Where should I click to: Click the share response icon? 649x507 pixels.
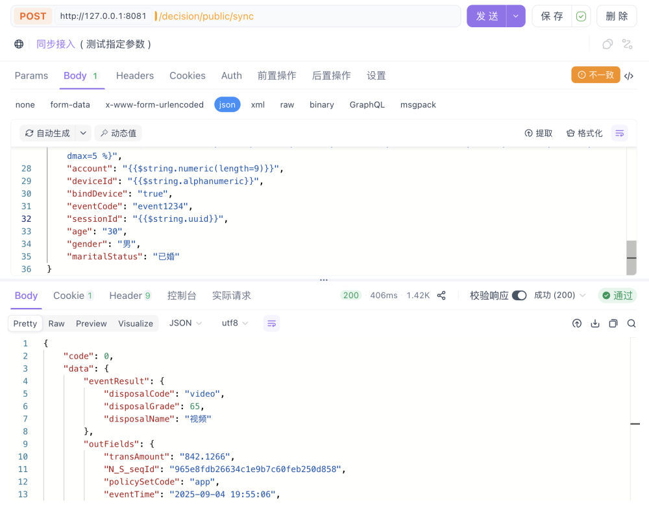tap(441, 295)
